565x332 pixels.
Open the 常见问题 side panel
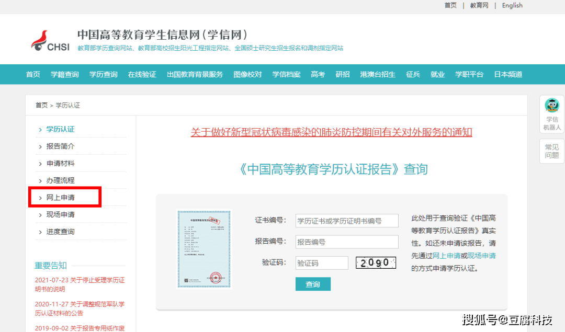click(552, 151)
